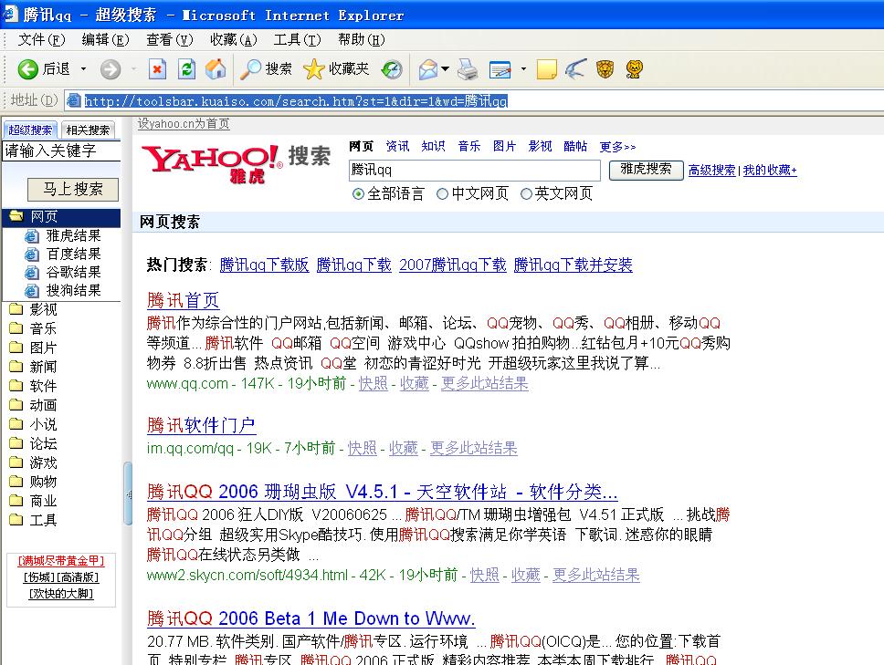Open the 我的收藏+ link
Image resolution: width=884 pixels, height=665 pixels.
(x=770, y=170)
